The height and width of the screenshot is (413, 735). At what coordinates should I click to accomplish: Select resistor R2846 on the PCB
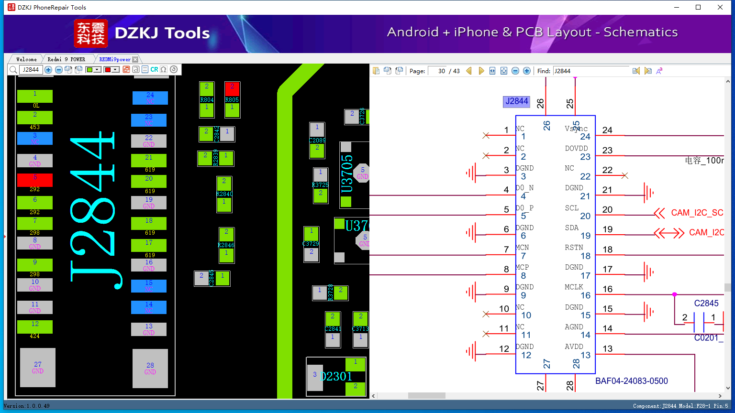(226, 245)
